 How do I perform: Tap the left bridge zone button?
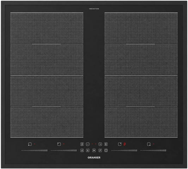click(x=82, y=144)
